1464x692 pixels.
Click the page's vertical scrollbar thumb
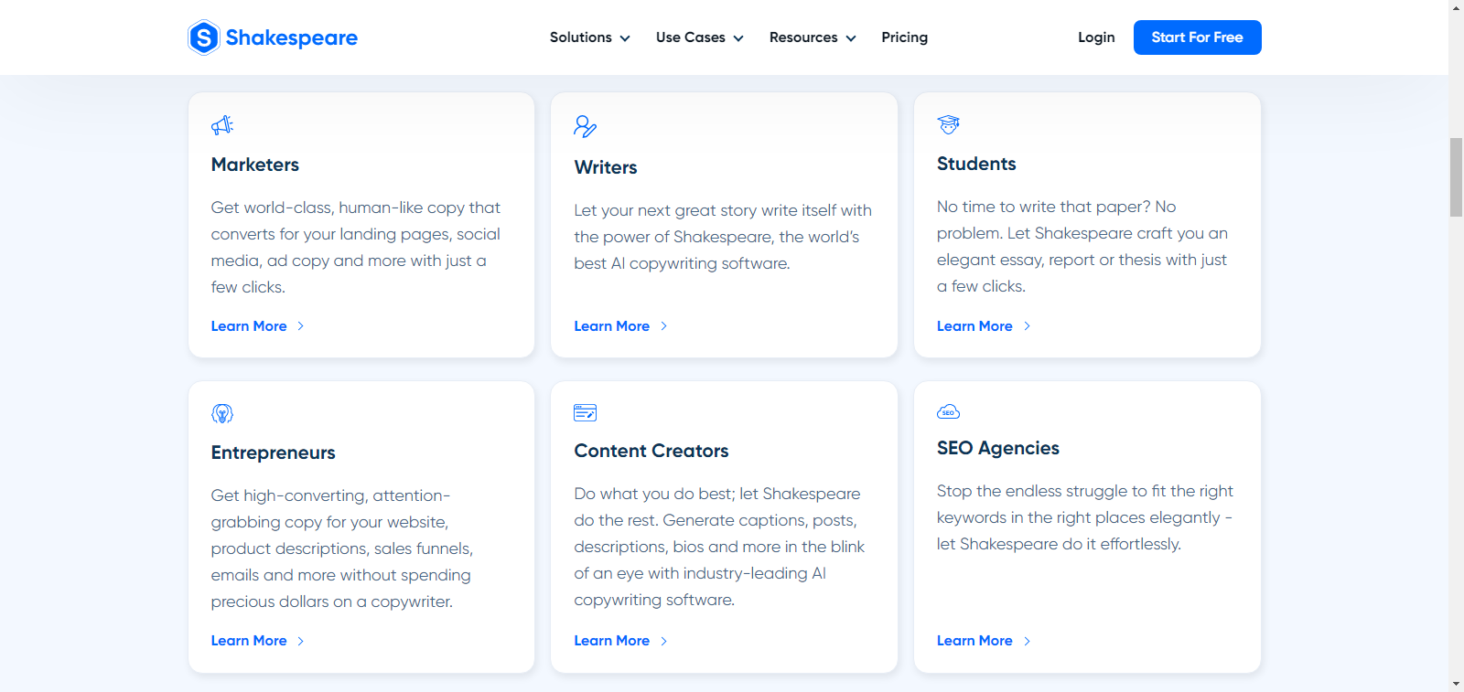(x=1456, y=177)
